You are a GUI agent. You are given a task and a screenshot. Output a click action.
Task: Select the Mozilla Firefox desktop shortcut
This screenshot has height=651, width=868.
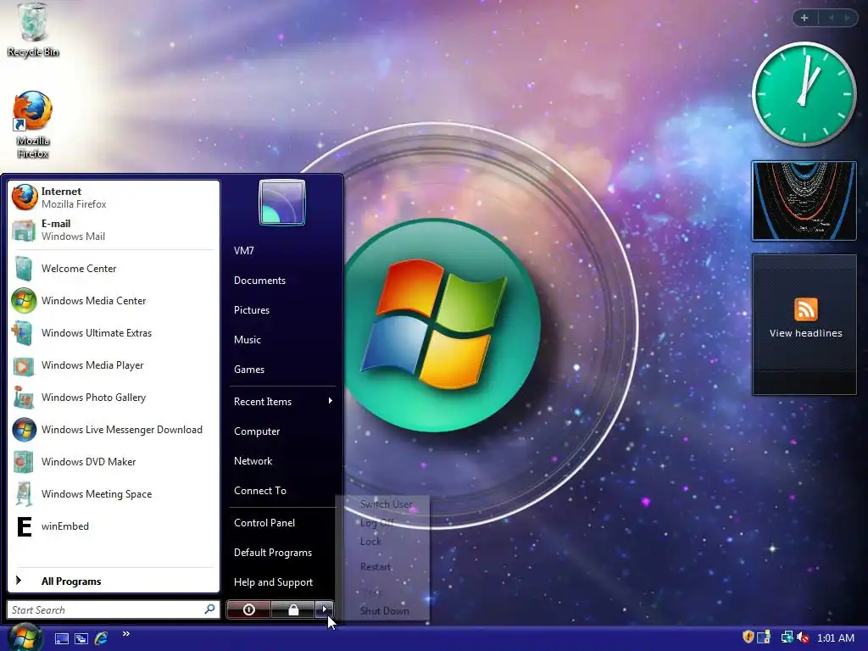pos(33,125)
